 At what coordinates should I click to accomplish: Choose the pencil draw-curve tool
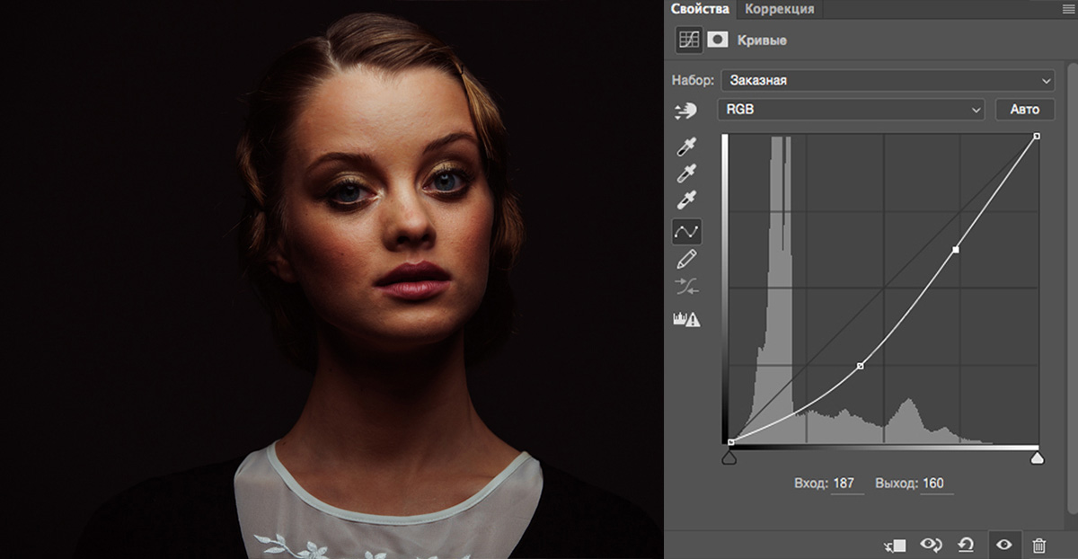pyautogui.click(x=686, y=261)
